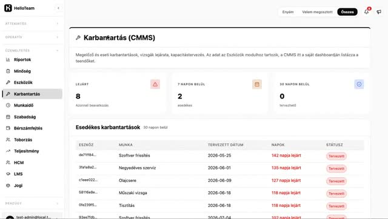
Task: Expand the Áttekintés sidebar section
Action: (32, 24)
